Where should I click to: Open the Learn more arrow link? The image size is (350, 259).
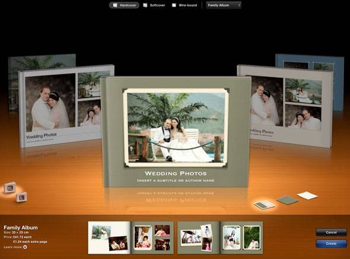[x=25, y=247]
